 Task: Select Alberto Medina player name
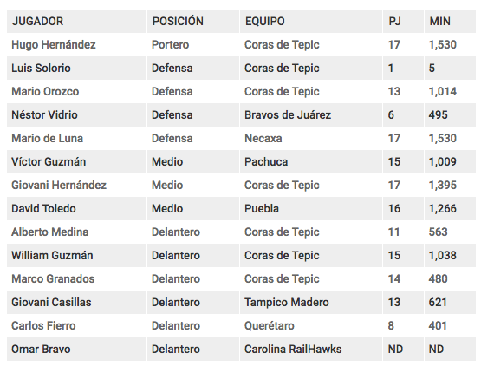(x=50, y=232)
